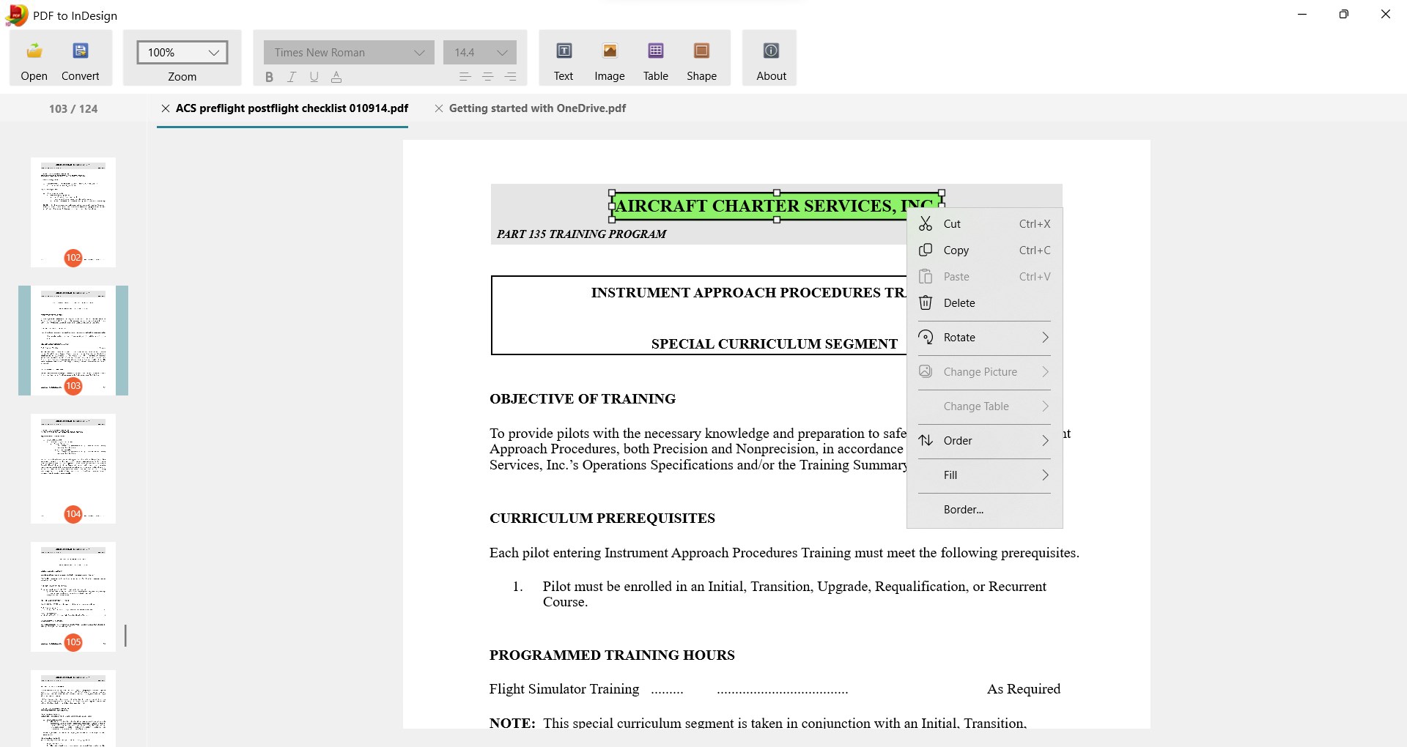Click Paste in context menu
This screenshot has width=1407, height=747.
pos(984,277)
